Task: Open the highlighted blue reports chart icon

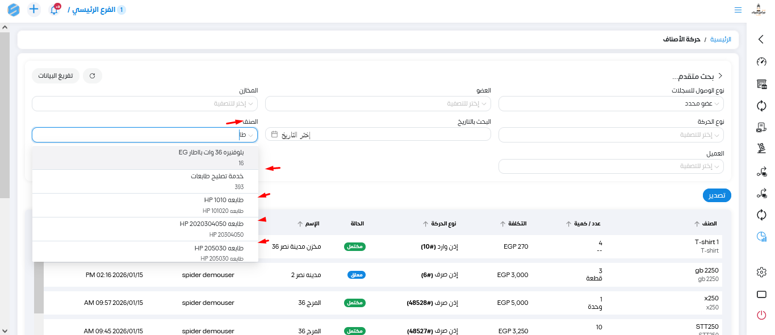Action: coord(761,237)
